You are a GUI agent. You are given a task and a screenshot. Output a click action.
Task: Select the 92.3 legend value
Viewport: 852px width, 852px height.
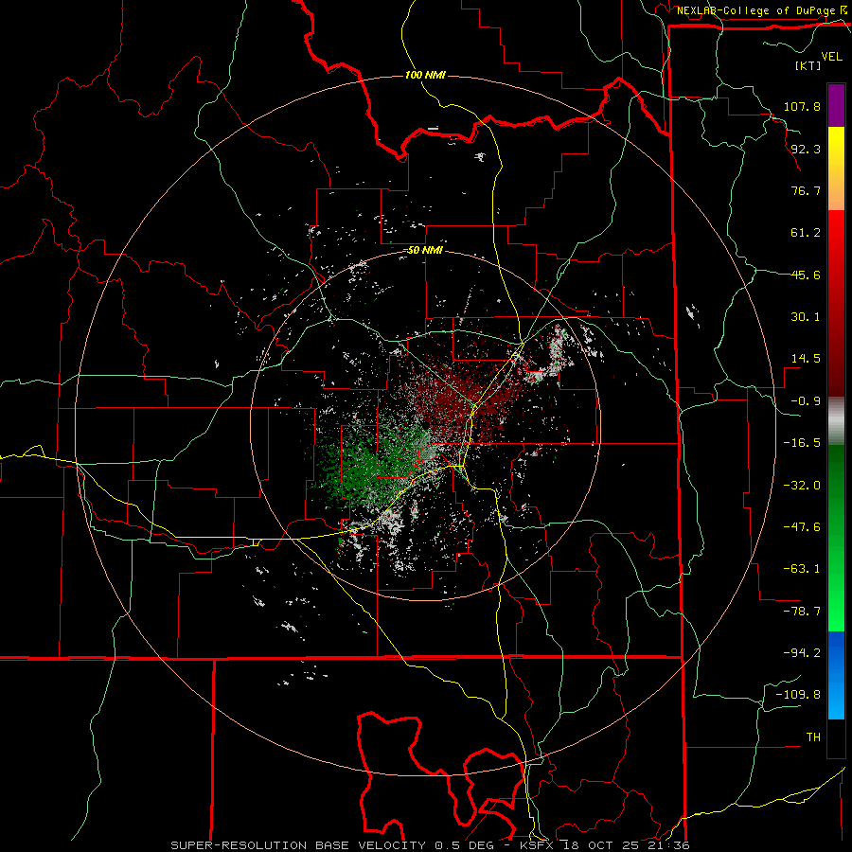[x=806, y=149]
